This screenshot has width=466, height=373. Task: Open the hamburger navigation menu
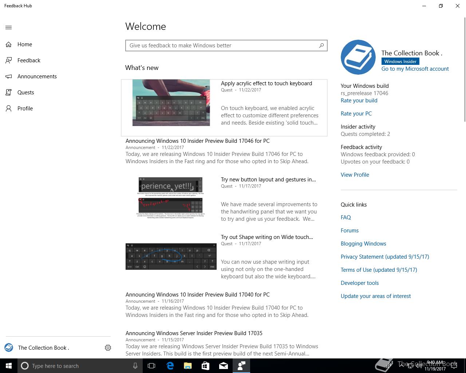[x=9, y=27]
